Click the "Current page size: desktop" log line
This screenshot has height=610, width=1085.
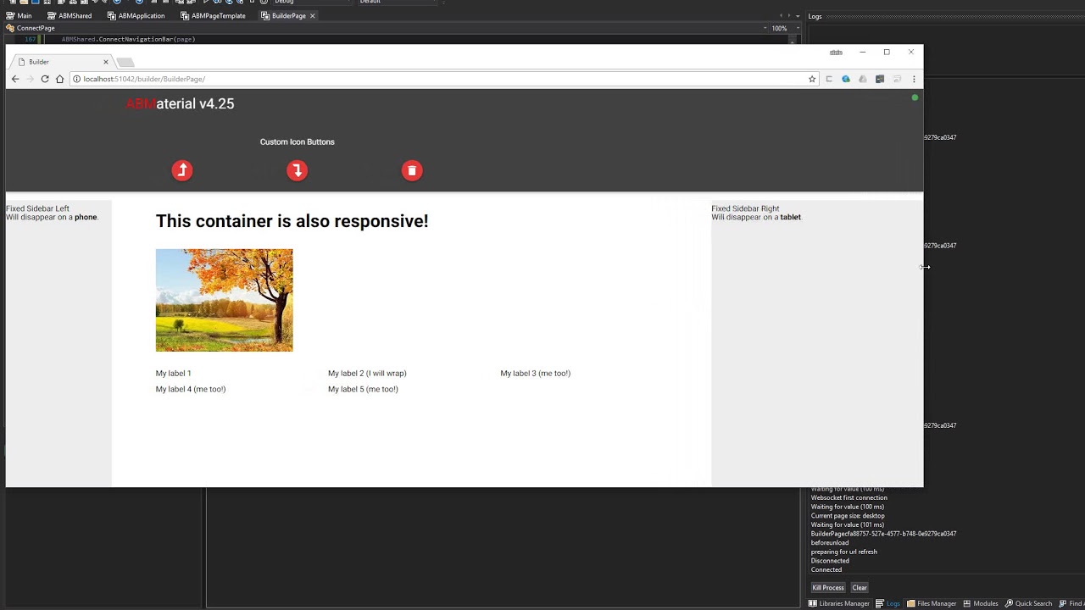point(848,516)
